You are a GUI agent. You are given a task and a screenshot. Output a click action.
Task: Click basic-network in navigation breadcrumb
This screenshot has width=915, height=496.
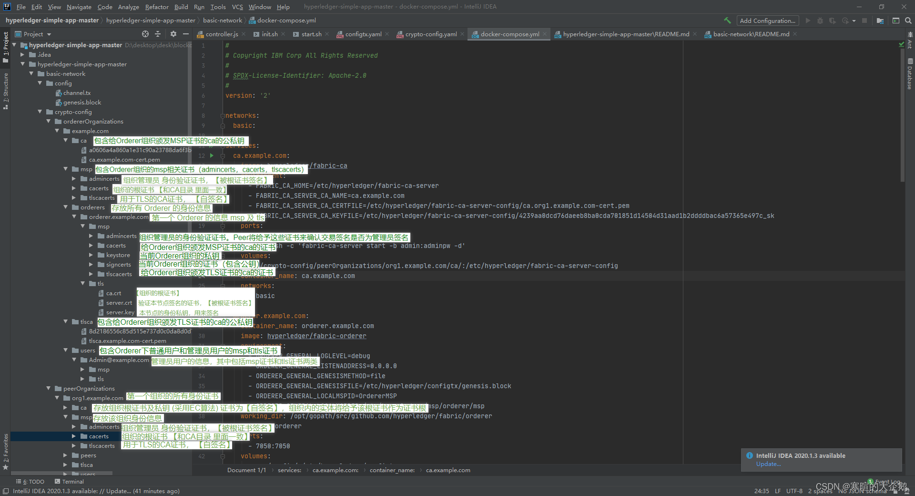(223, 21)
